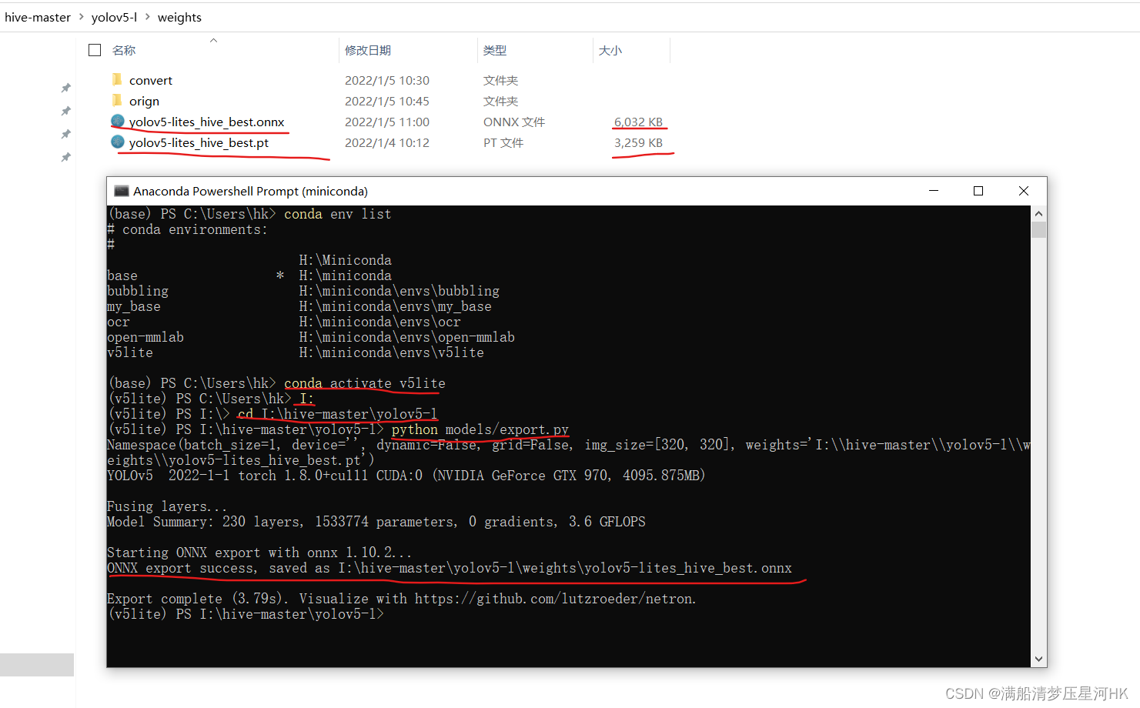
Task: Click the 2022/1/5 11:00 date cell
Action: [x=387, y=122]
